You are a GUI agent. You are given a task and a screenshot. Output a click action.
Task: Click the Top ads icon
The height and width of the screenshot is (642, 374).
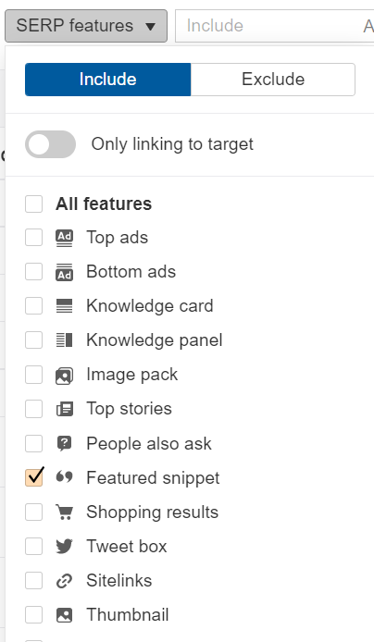(x=64, y=238)
